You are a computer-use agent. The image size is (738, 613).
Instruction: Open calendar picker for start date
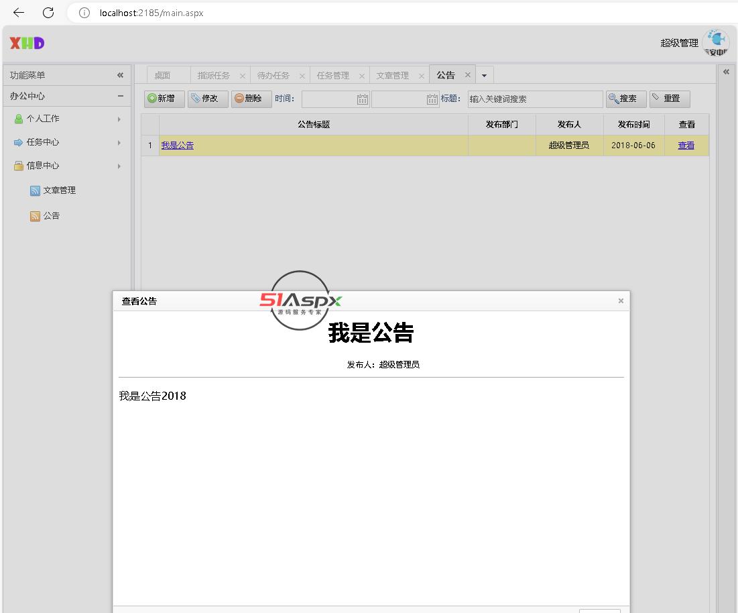tap(363, 99)
